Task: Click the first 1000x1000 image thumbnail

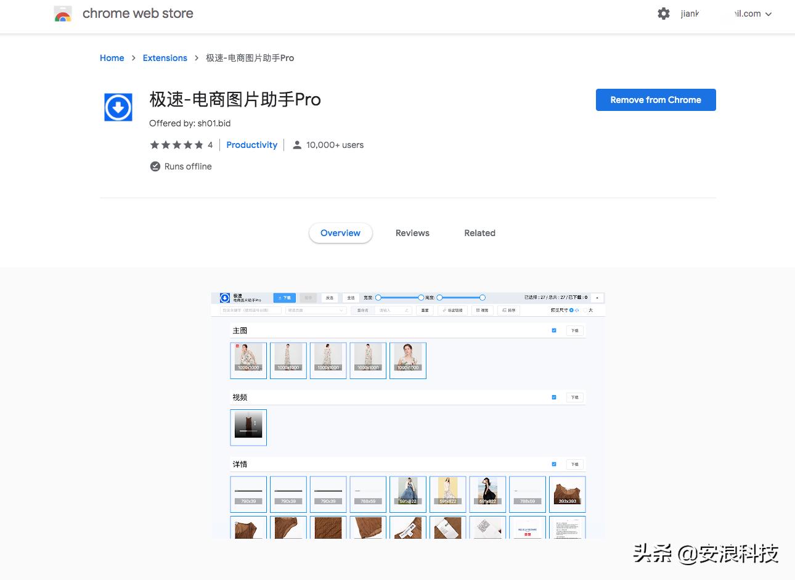Action: coord(248,360)
